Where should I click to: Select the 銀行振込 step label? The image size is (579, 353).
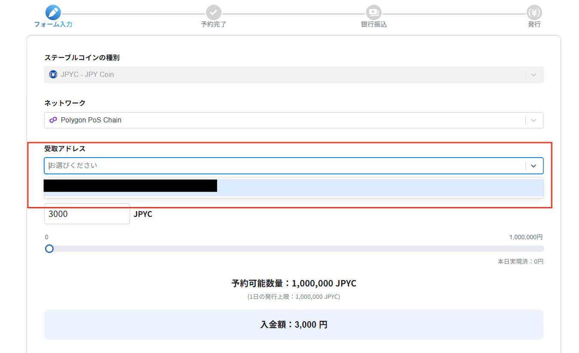click(373, 24)
